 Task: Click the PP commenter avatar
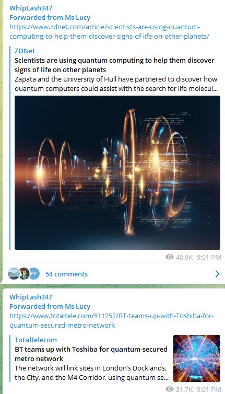(34, 274)
